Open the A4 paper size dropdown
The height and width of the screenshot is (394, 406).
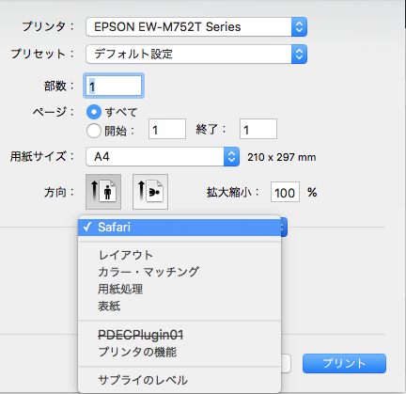click(x=163, y=157)
